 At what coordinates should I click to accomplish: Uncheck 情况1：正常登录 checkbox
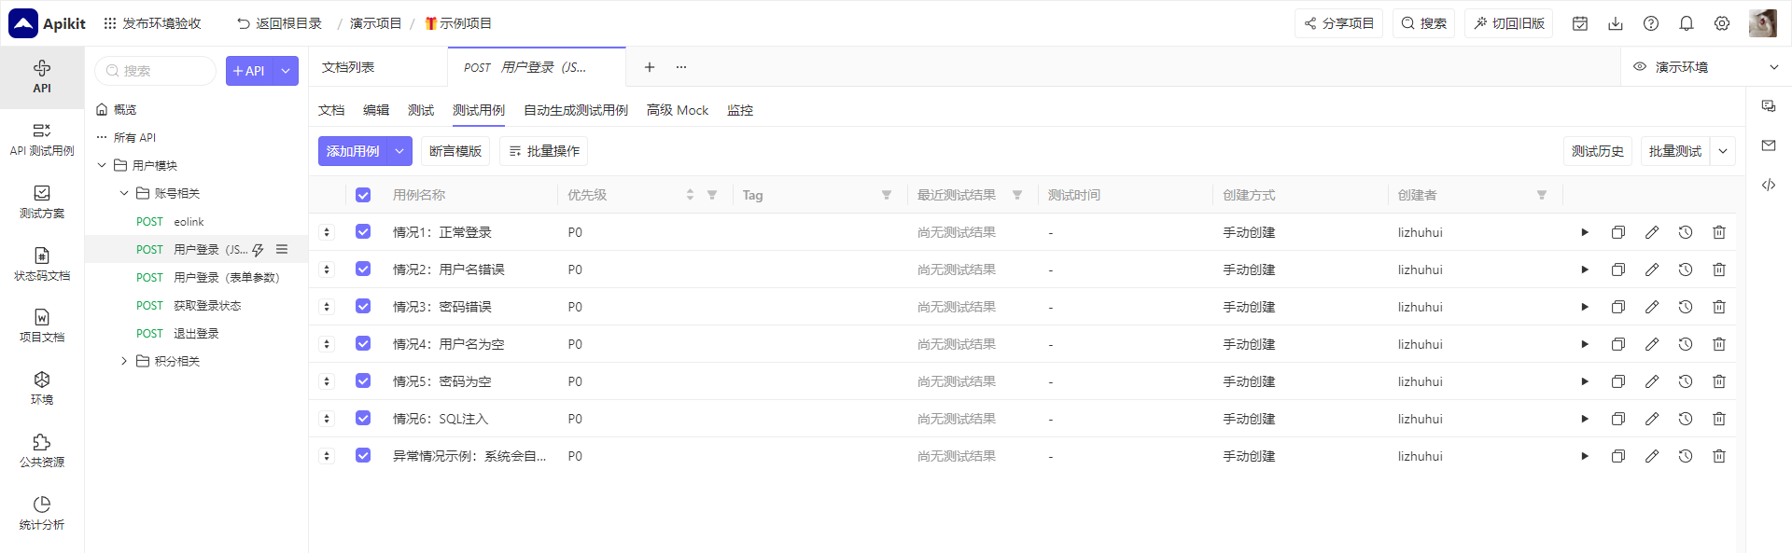pyautogui.click(x=363, y=231)
